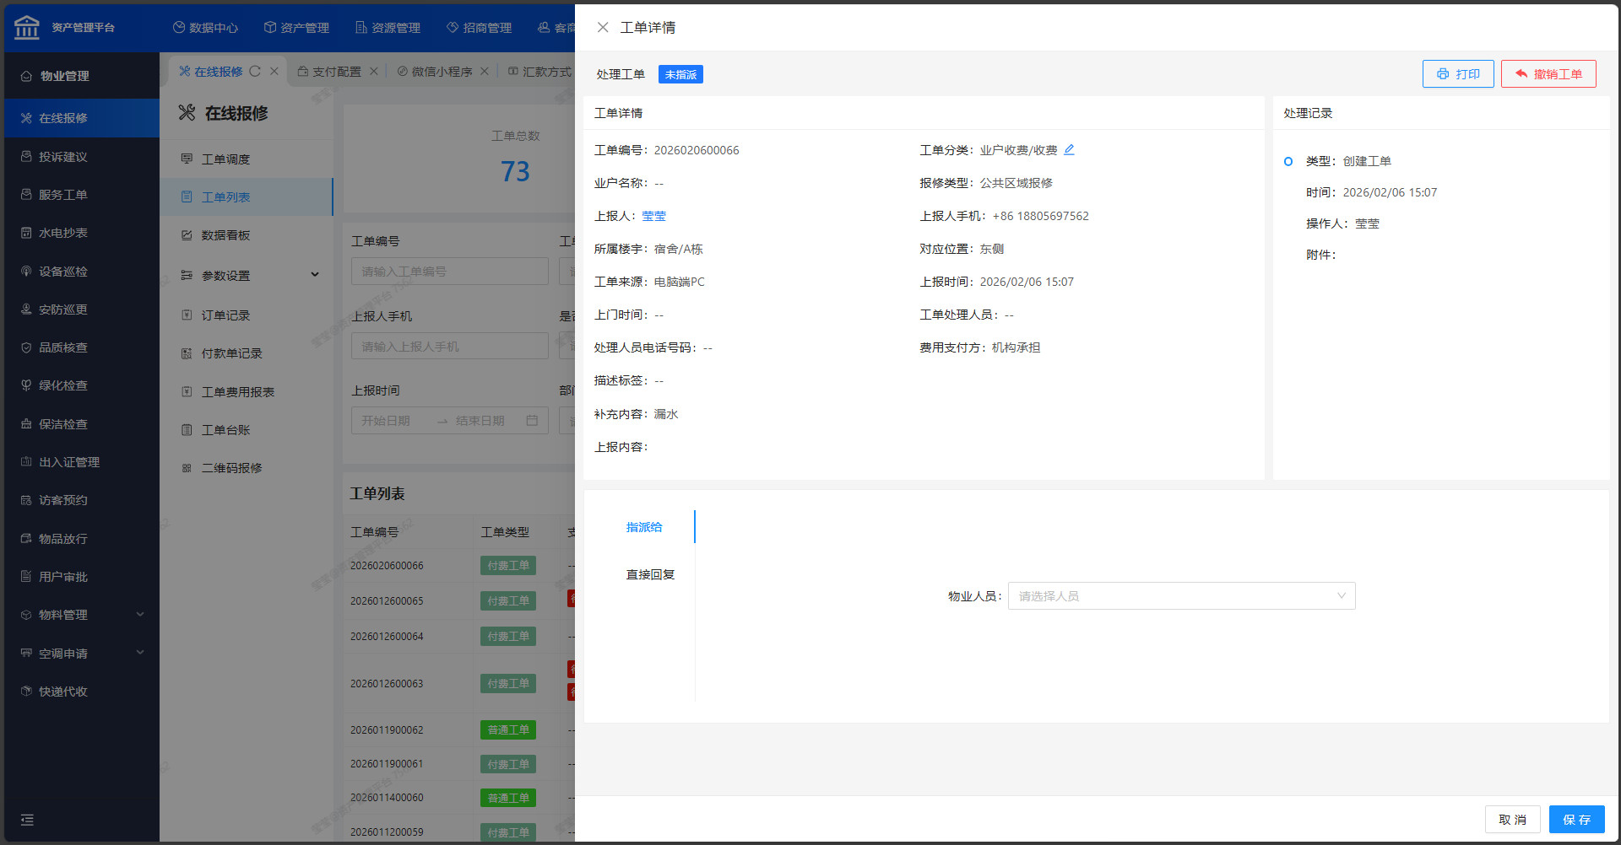The image size is (1621, 845).
Task: Click the bank logo icon of 资产管理平台
Action: point(27,27)
